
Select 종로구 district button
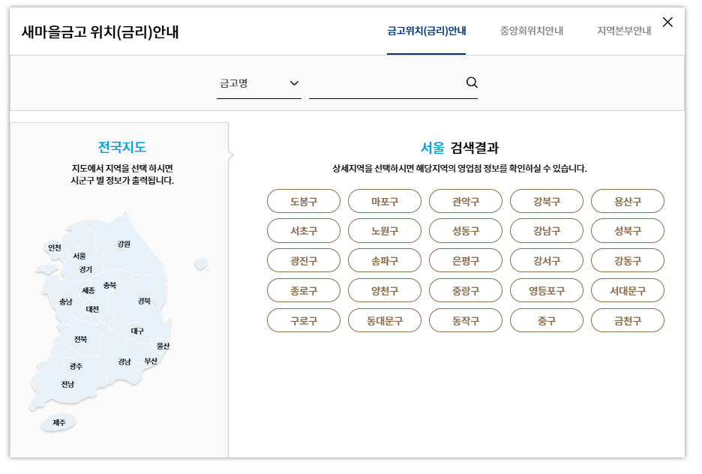click(304, 290)
